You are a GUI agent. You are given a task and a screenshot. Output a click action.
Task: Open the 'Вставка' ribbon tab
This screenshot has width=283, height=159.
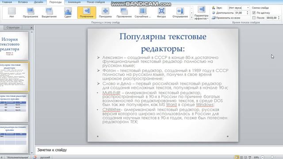pos(23,2)
